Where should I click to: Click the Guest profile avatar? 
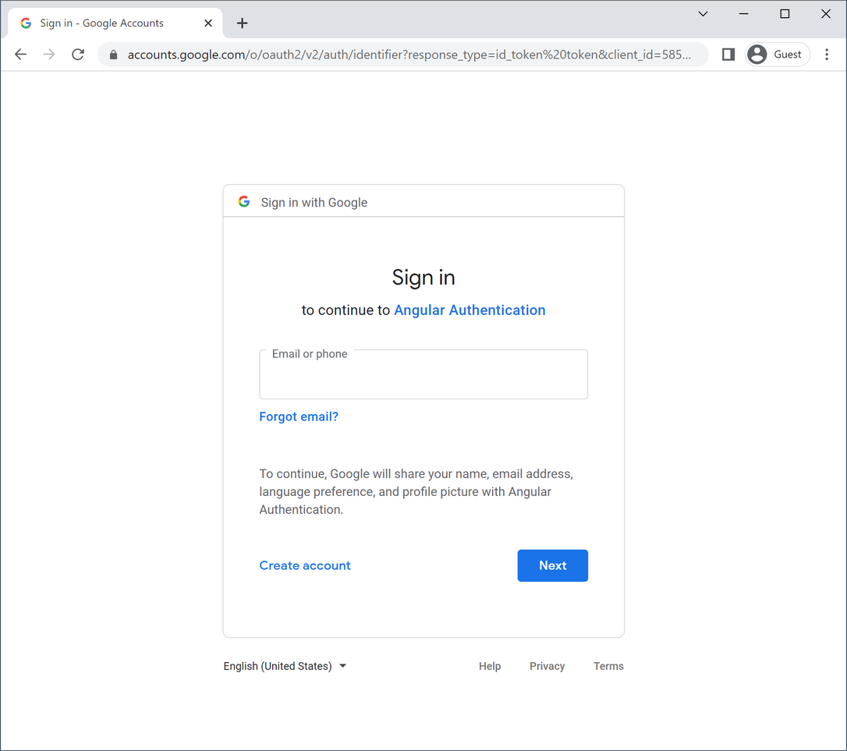(x=757, y=55)
